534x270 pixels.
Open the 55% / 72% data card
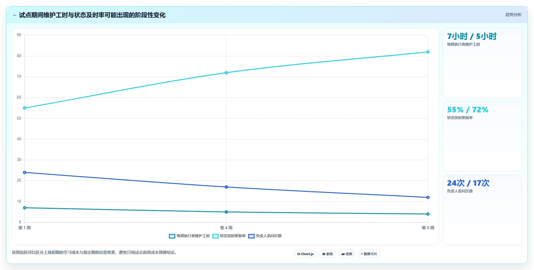[482, 137]
